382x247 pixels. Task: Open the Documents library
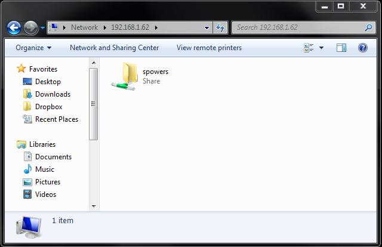pyautogui.click(x=53, y=157)
